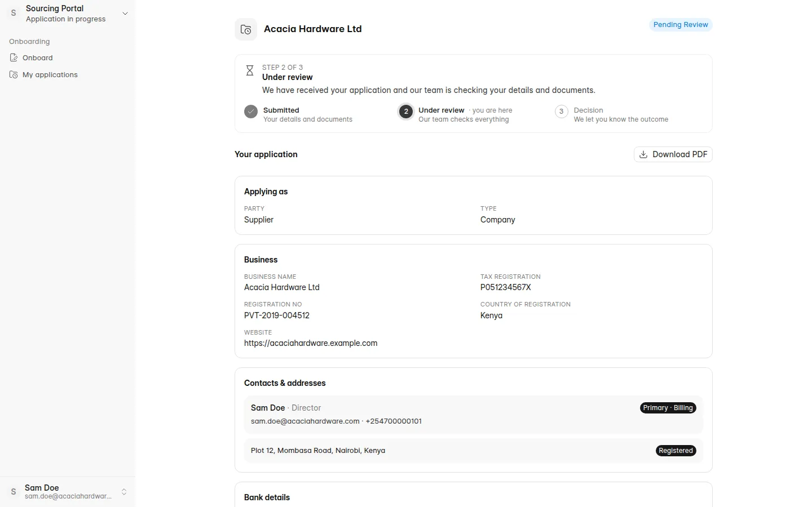Click the Sam Doe avatar in sidebar footer
This screenshot has height=507, width=812.
pos(14,492)
